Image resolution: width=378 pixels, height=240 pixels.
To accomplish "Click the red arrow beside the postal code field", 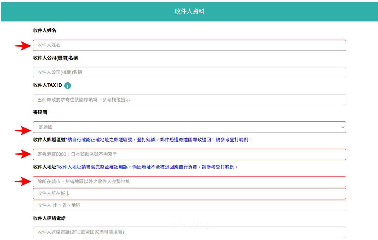I will point(23,154).
